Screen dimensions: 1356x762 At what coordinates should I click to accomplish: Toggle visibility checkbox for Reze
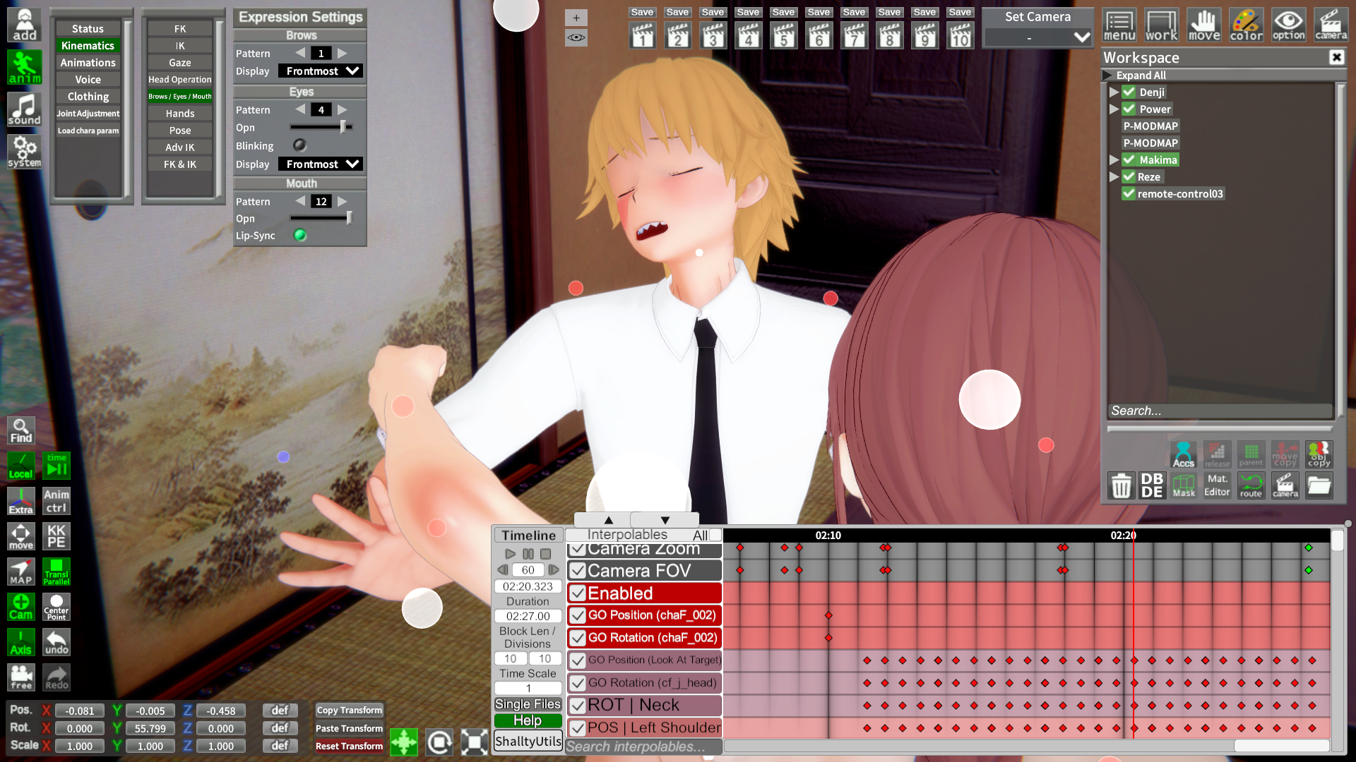pos(1129,176)
